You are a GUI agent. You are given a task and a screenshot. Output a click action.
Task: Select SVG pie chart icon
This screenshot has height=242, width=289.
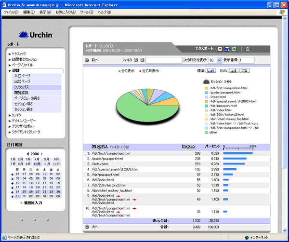click(245, 71)
